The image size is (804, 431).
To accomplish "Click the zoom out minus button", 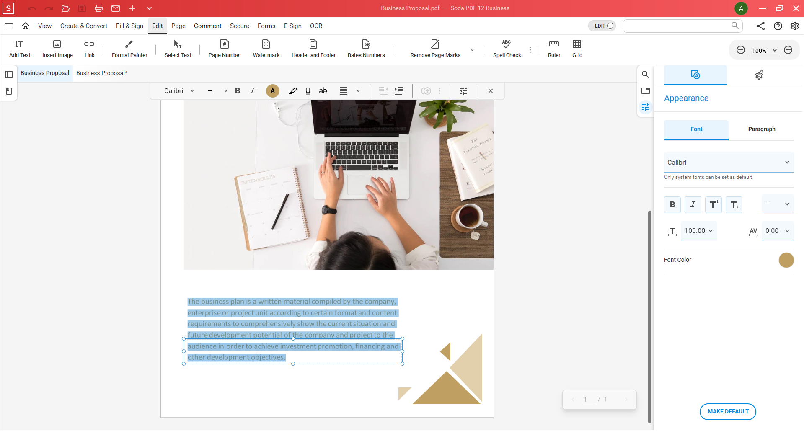I will (741, 50).
